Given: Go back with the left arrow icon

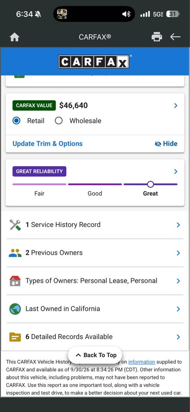Looking at the screenshot, I should point(175,37).
